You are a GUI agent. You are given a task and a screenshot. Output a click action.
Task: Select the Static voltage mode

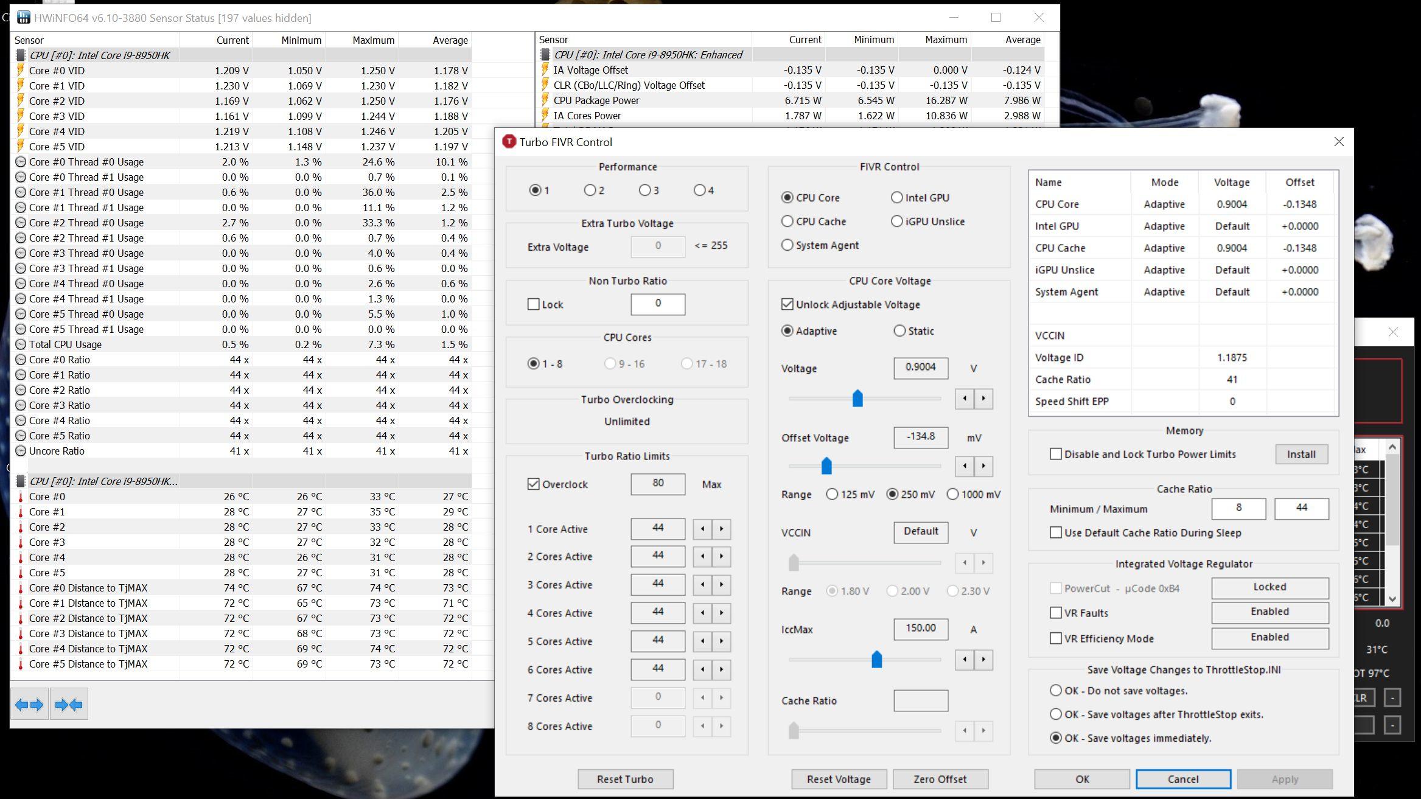[899, 331]
